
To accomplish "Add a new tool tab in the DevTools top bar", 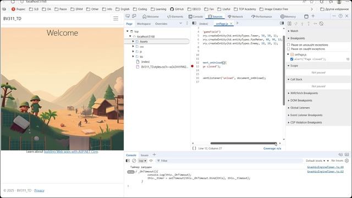I will [313, 16].
